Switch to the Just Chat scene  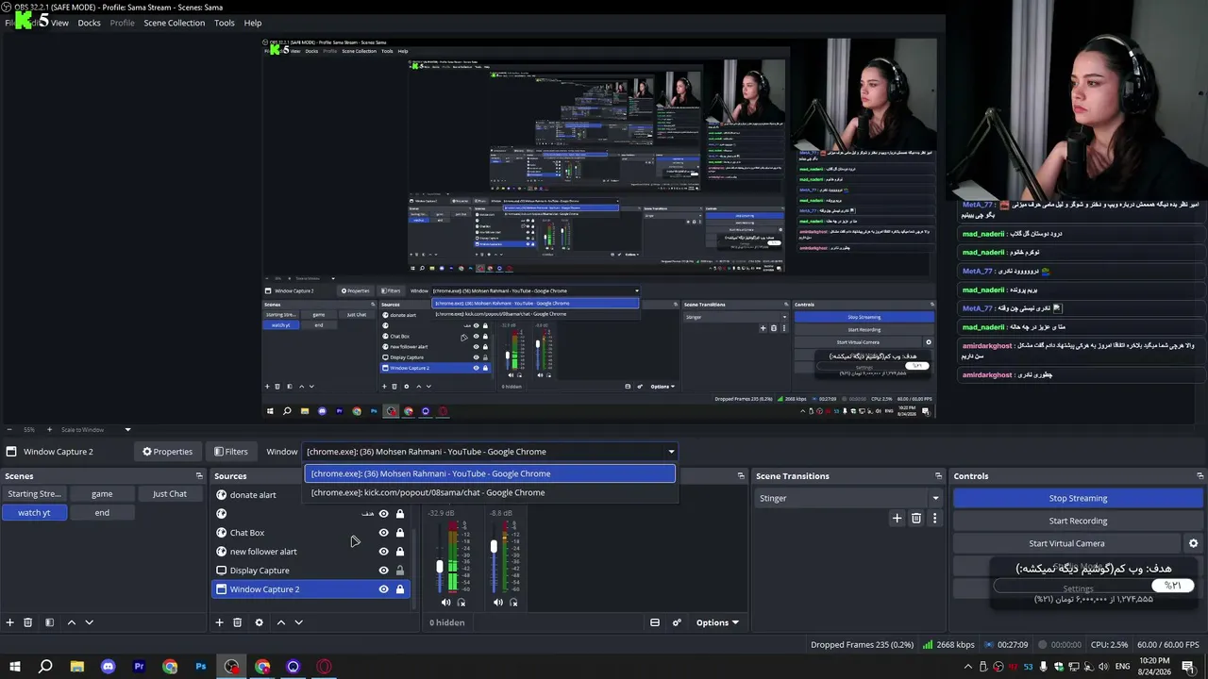tap(170, 494)
